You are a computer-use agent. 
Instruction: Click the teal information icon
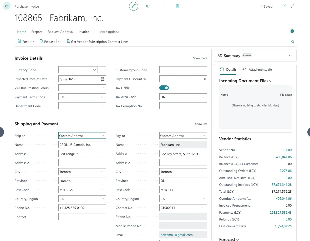(292, 31)
